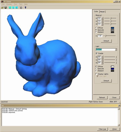Click the Log scrollbar down arrow
The height and width of the screenshot is (132, 121).
(119, 125)
